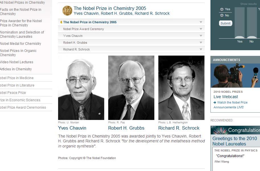Expand the Robert H. Grubbs section
The width and height of the screenshot is (260, 171).
click(131, 43)
